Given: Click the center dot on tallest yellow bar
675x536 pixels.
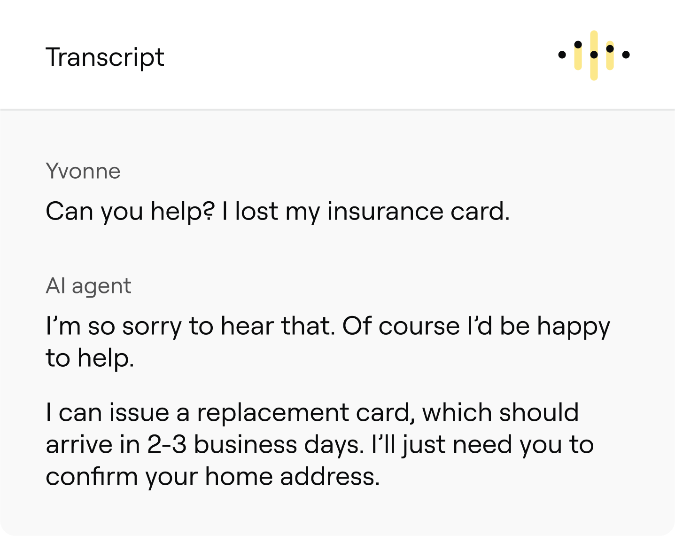Looking at the screenshot, I should coord(594,55).
